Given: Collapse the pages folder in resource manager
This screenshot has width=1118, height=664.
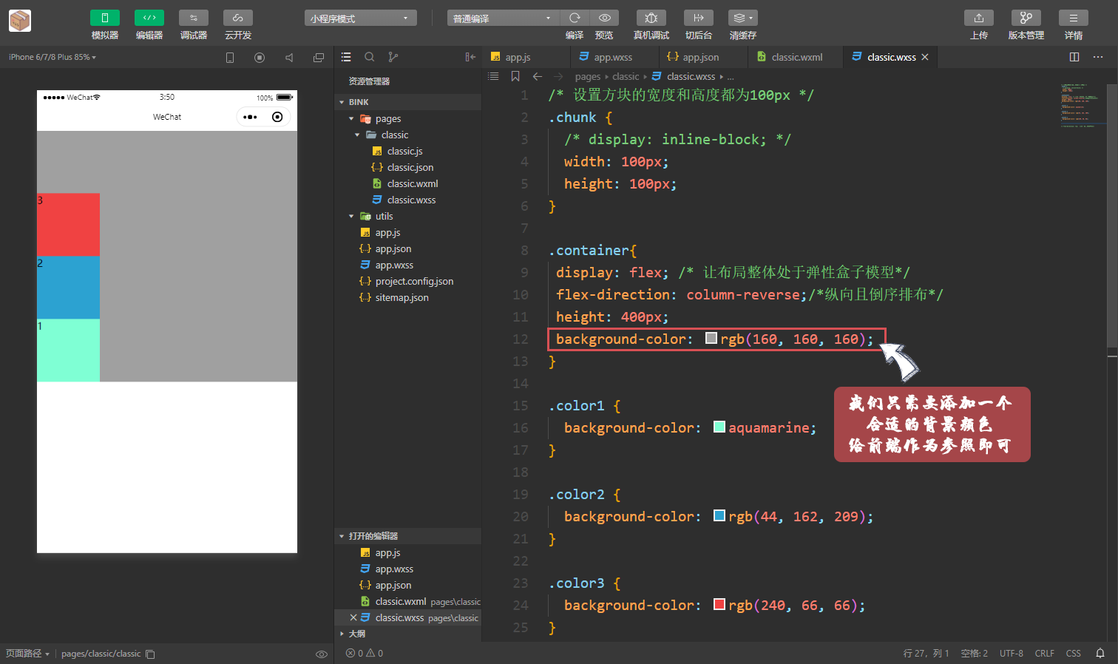Looking at the screenshot, I should 351,118.
